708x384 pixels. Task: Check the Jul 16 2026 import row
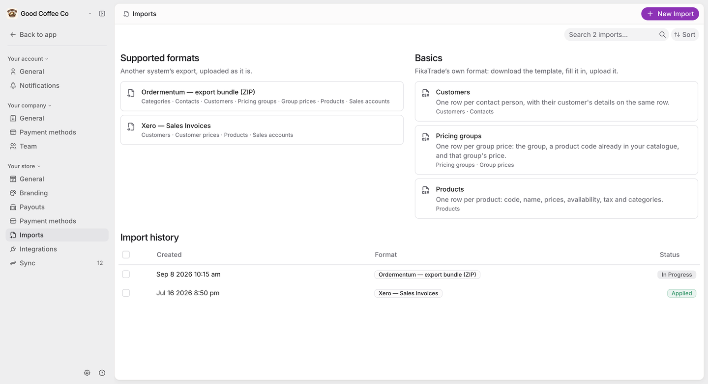coord(126,293)
